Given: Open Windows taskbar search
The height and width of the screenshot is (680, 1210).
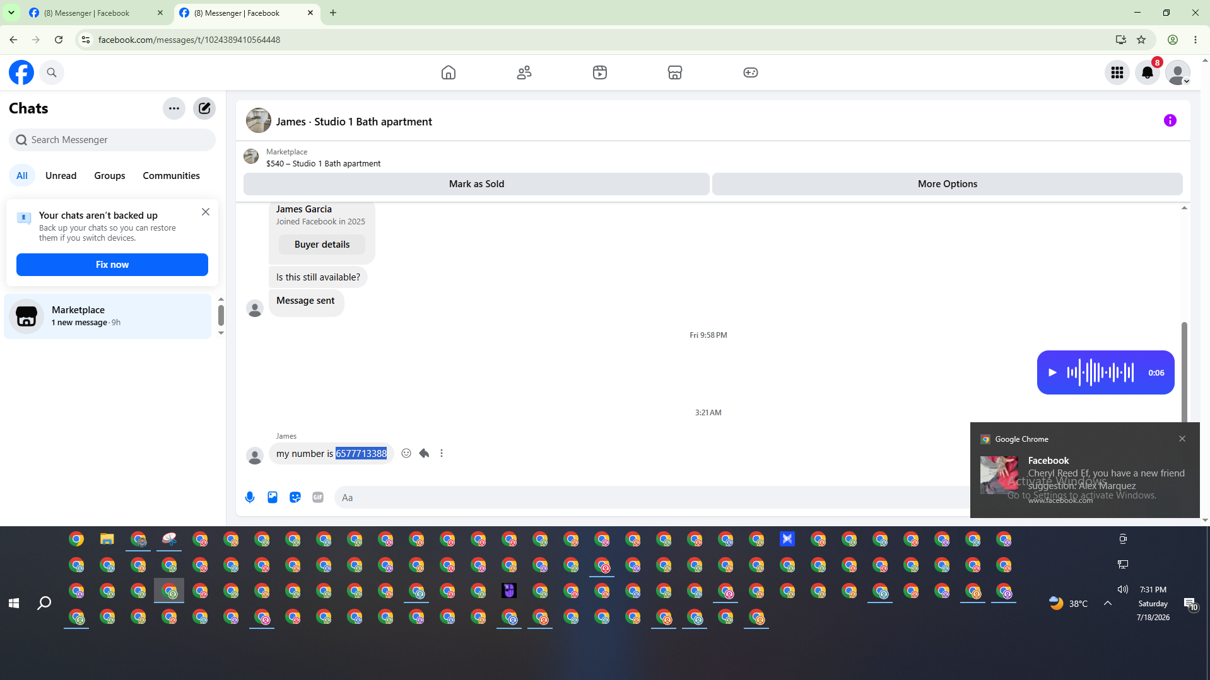Looking at the screenshot, I should (x=44, y=603).
